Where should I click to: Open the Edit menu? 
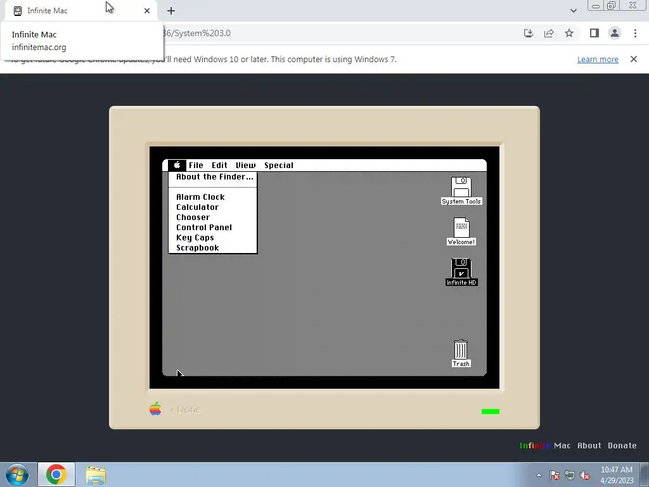click(x=219, y=166)
